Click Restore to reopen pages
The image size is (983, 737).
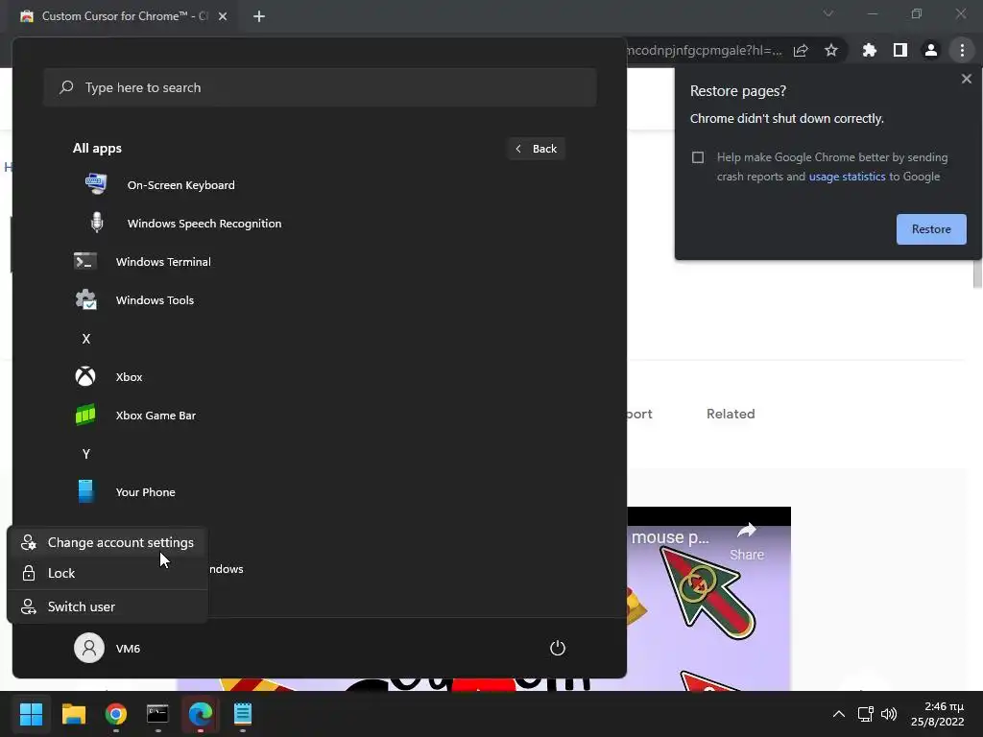[x=931, y=228]
